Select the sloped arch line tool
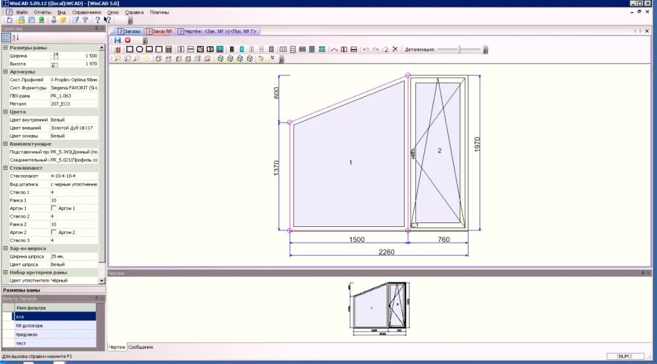657x364 pixels. 334,49
